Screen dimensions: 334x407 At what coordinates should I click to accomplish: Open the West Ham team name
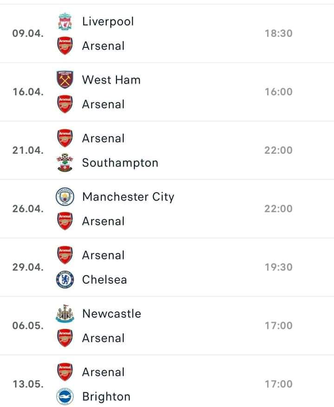pyautogui.click(x=111, y=80)
